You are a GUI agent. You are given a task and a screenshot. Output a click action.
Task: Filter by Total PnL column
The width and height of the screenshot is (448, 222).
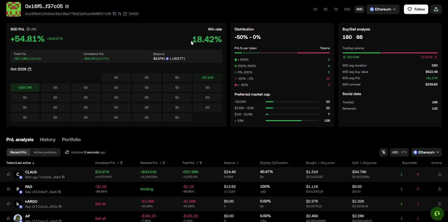pos(201,163)
